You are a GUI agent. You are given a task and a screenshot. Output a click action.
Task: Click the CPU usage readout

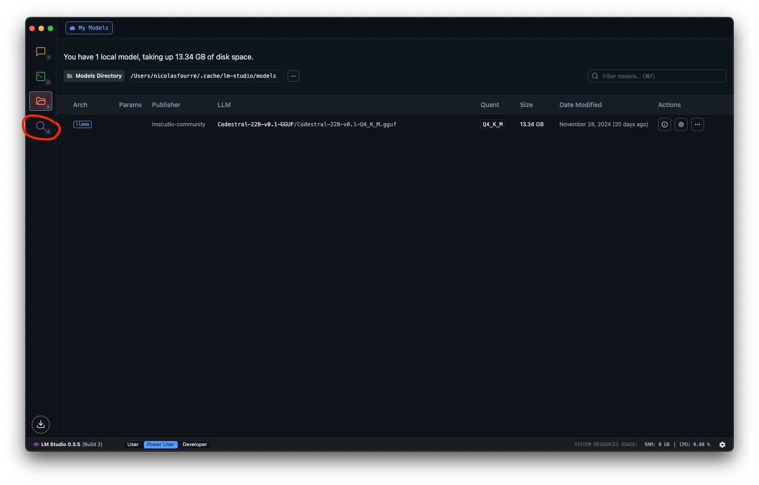(694, 445)
